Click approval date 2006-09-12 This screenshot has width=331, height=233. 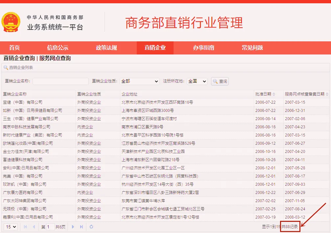coord(265,143)
